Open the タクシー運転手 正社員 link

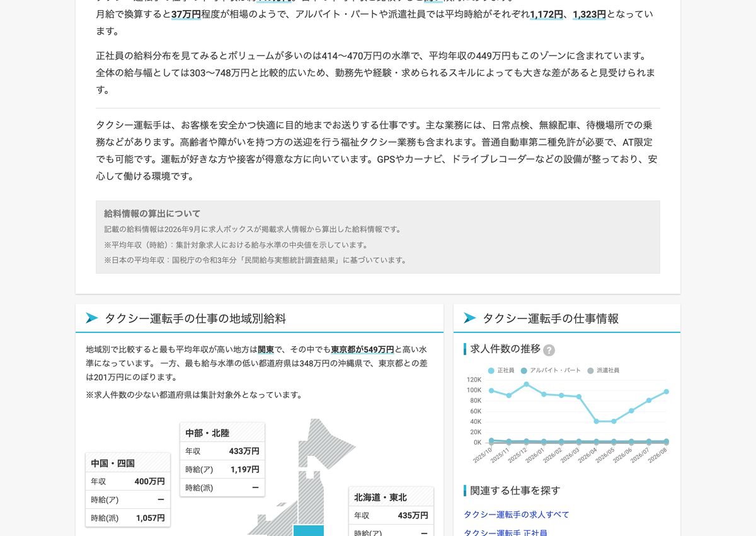coord(505,533)
